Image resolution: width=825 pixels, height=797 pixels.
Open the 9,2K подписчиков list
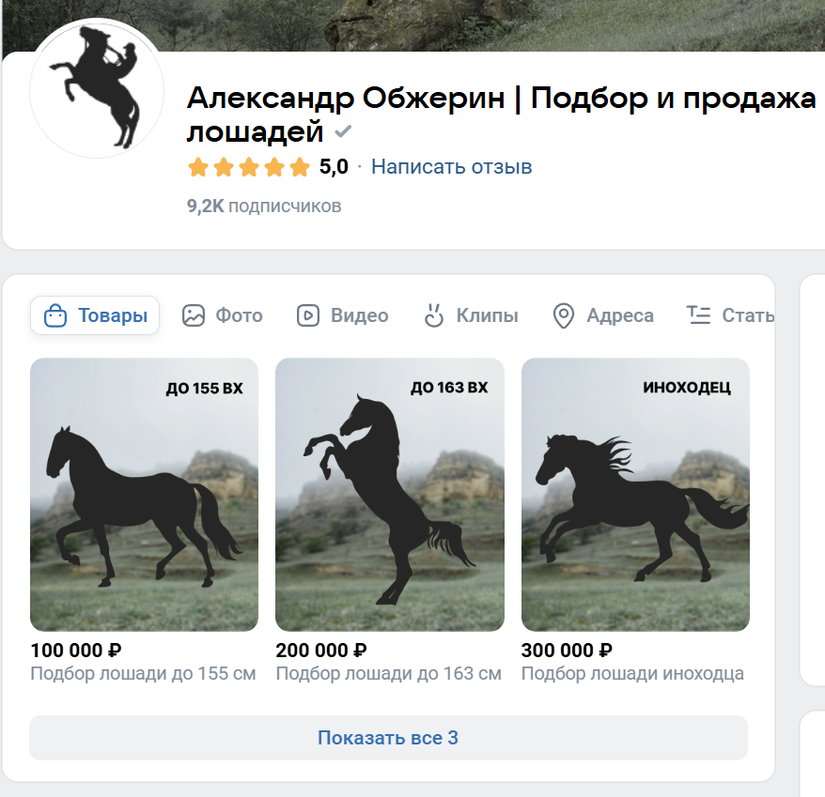[x=264, y=206]
